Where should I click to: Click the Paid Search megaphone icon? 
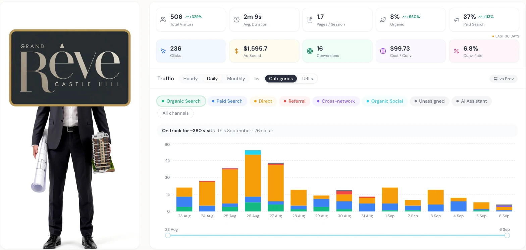[456, 20]
